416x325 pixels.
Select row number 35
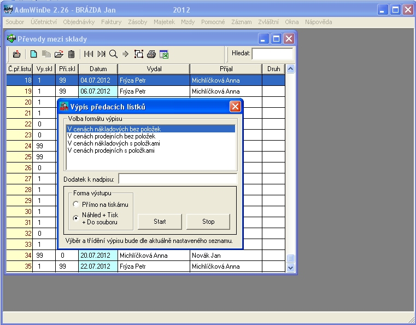[19, 266]
